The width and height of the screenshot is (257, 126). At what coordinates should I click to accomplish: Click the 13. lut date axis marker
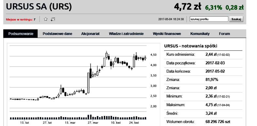tap(25, 122)
